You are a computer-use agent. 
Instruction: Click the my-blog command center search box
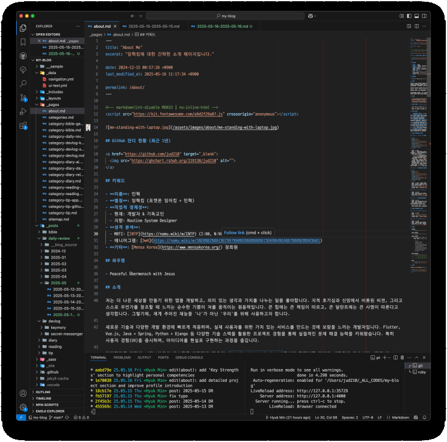225,16
